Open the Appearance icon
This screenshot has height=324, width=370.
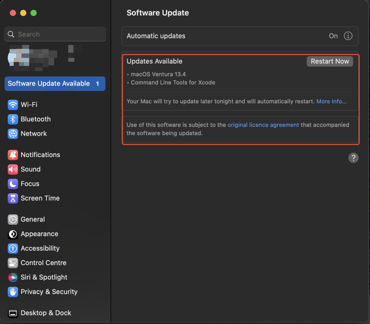point(13,234)
